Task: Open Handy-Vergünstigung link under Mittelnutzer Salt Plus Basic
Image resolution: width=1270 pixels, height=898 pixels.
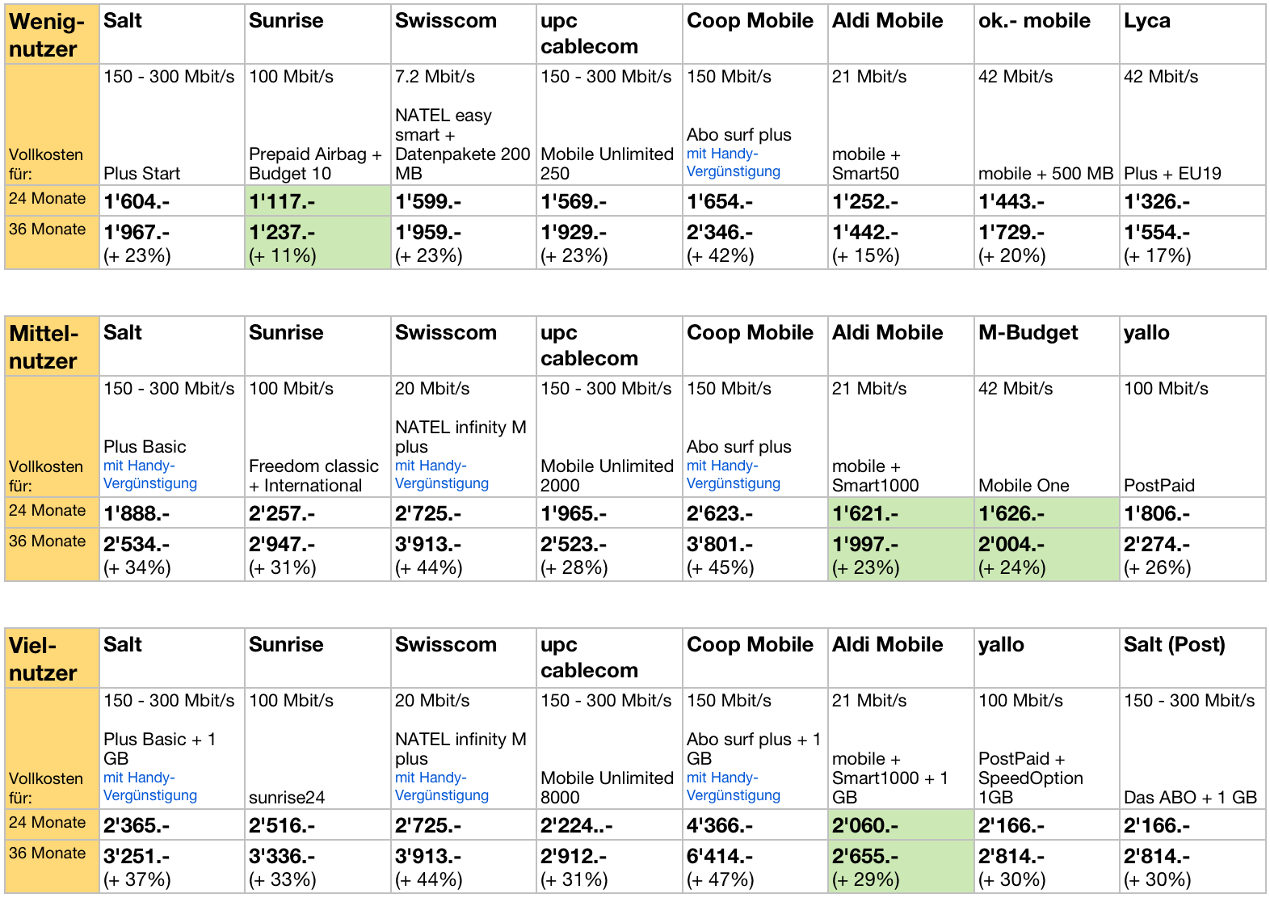Action: (x=150, y=474)
